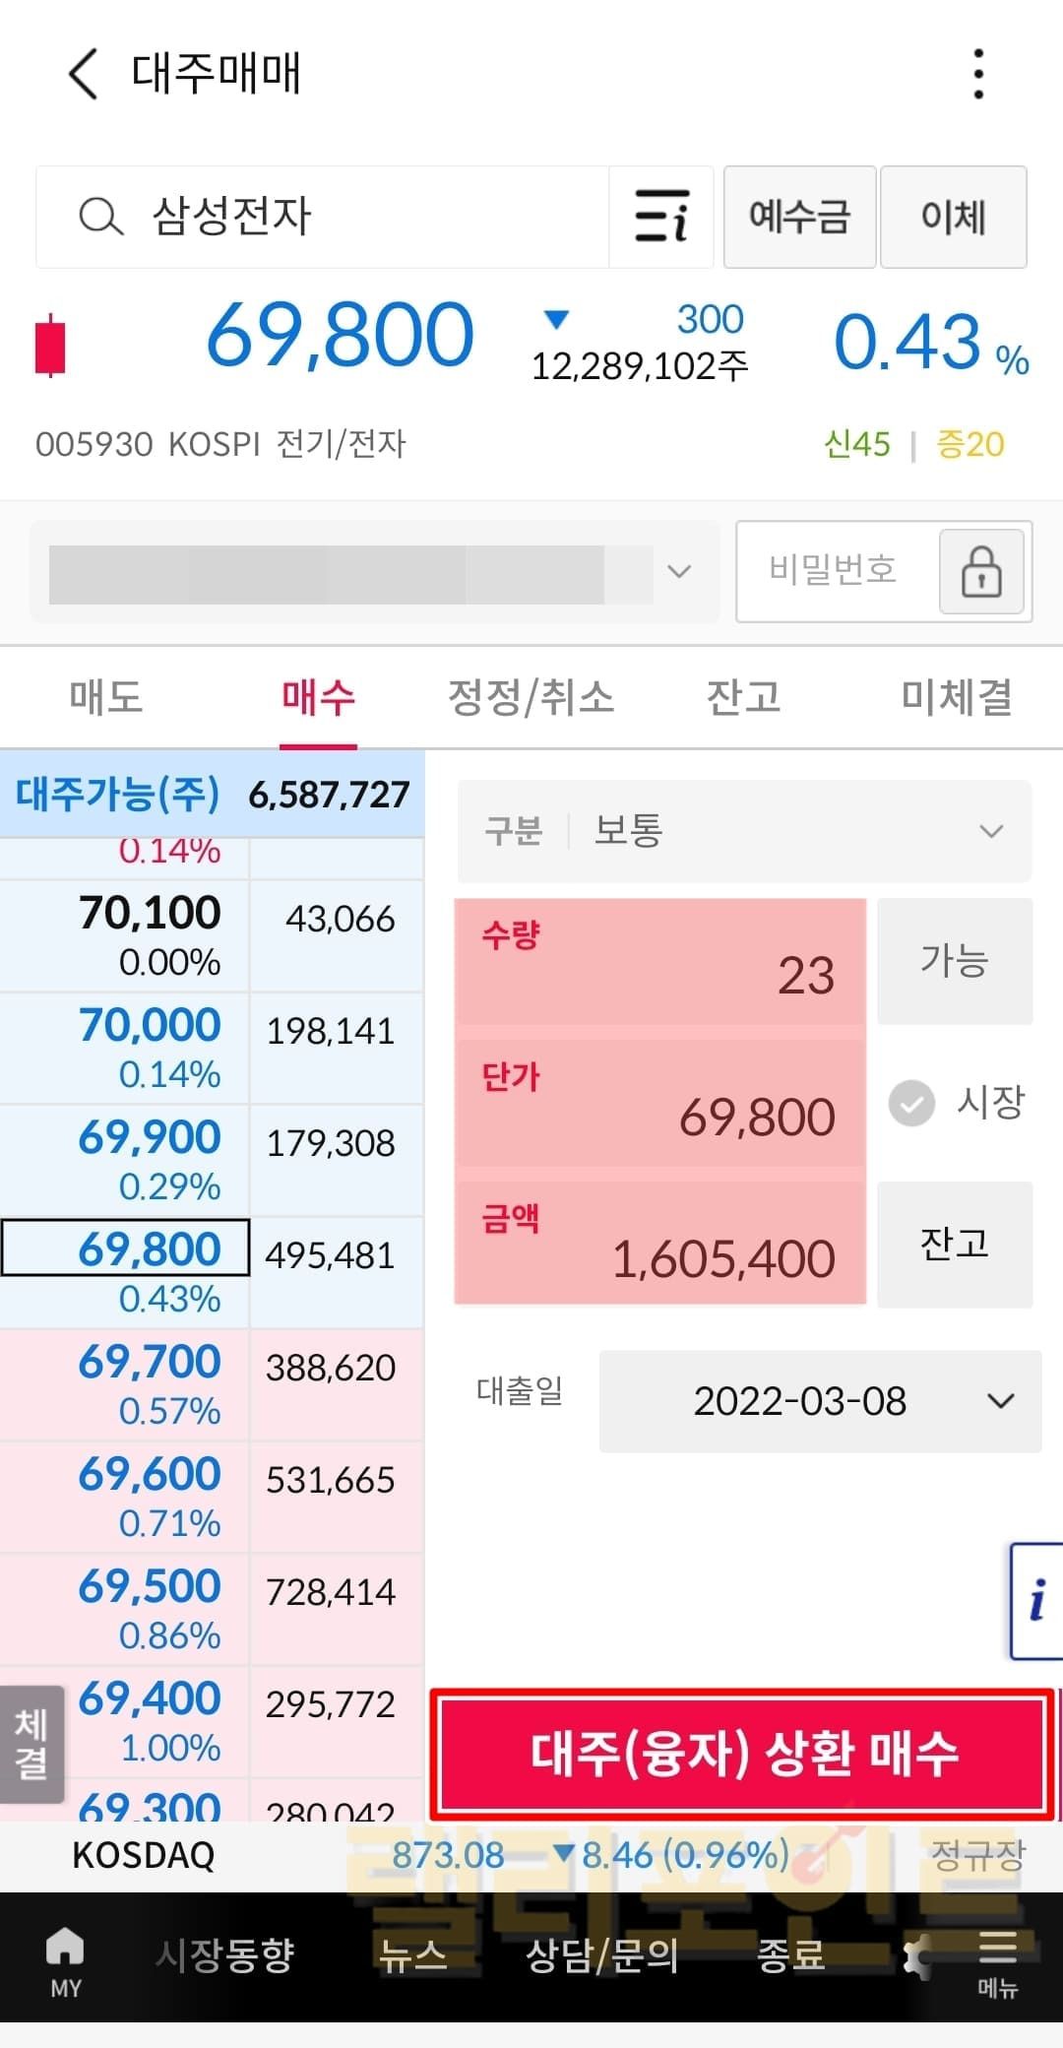Tap the back arrow icon

tap(84, 74)
